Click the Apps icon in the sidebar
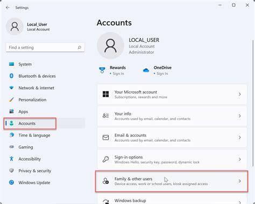 11,111
